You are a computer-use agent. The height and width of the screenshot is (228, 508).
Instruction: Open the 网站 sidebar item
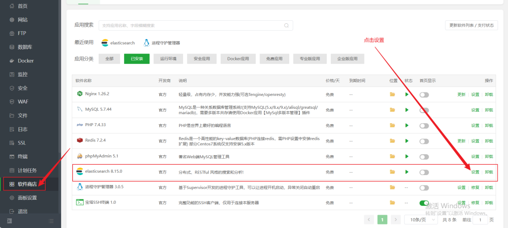[23, 20]
